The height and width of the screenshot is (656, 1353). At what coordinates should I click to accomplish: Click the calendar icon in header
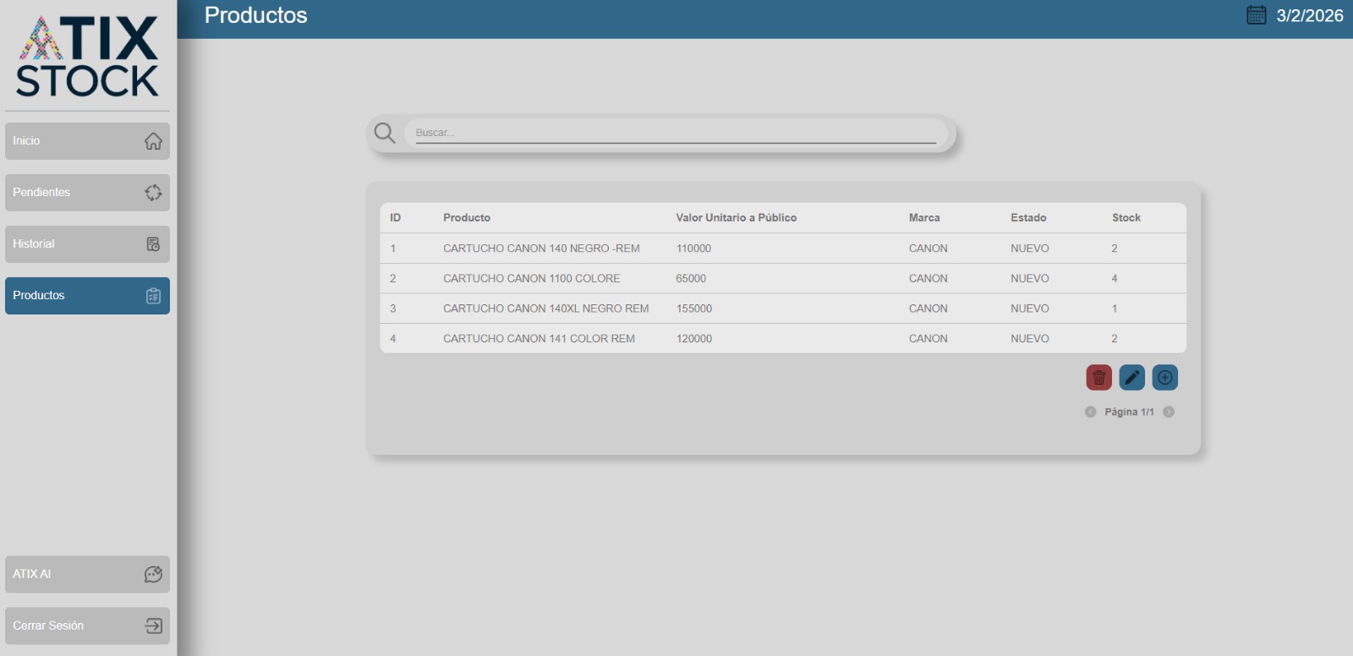(1256, 15)
